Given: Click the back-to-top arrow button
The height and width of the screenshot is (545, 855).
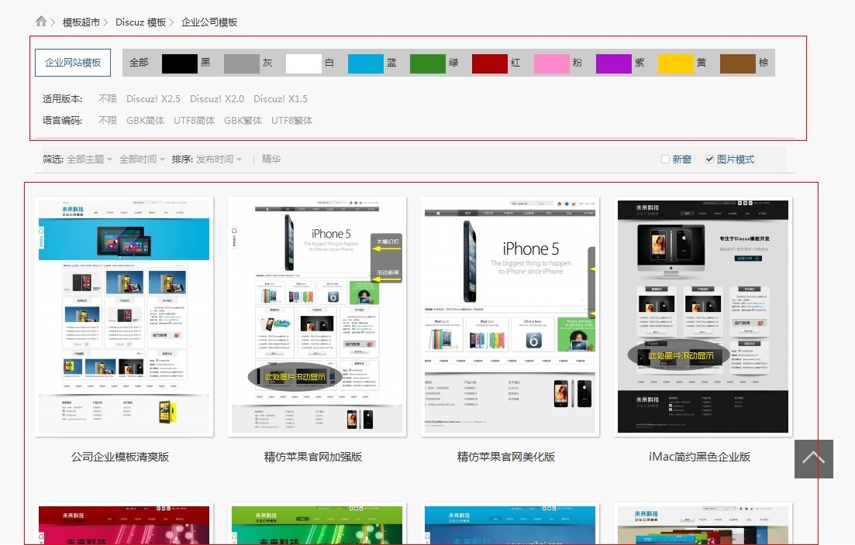Looking at the screenshot, I should 814,459.
